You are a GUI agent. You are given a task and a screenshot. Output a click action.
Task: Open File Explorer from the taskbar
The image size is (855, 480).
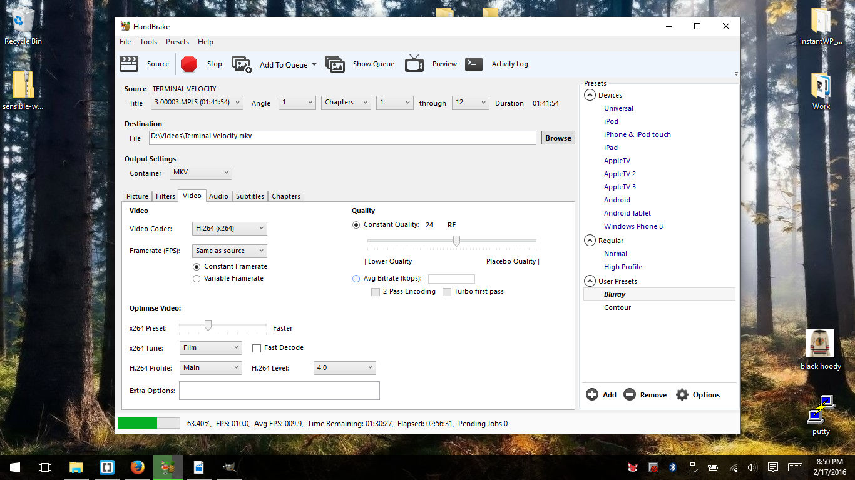pyautogui.click(x=76, y=467)
